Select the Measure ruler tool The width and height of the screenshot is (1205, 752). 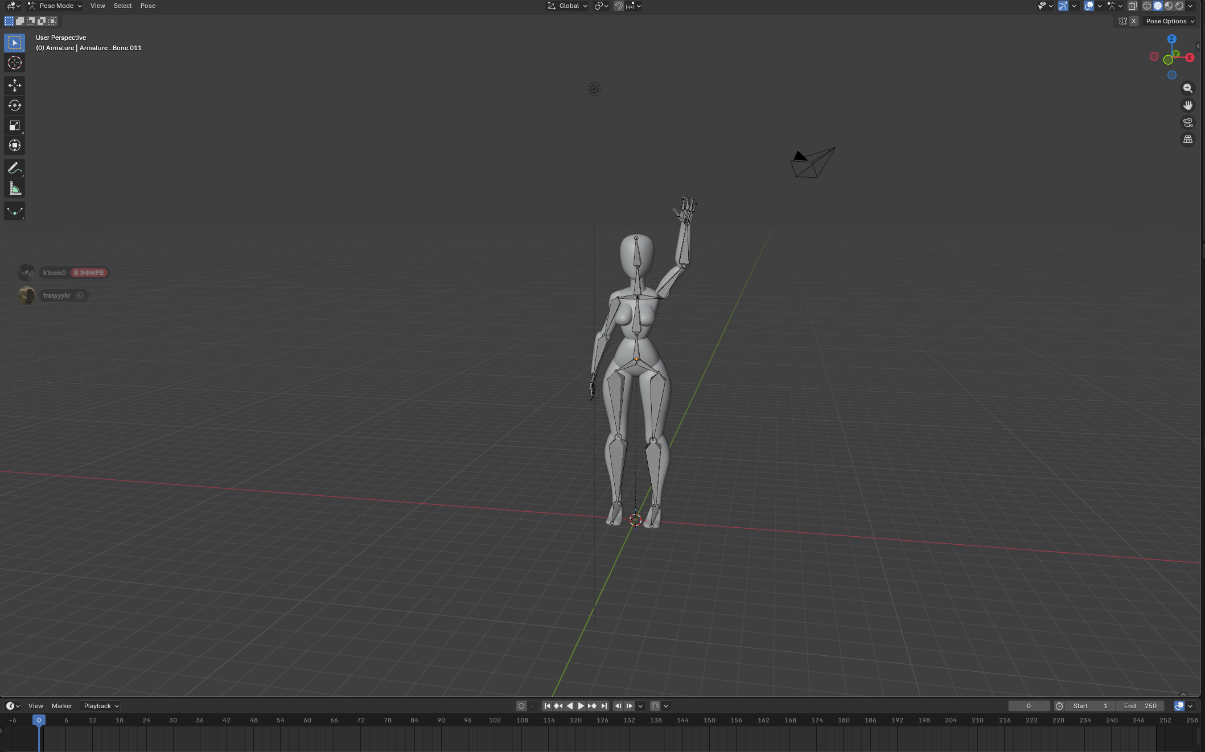pyautogui.click(x=15, y=188)
